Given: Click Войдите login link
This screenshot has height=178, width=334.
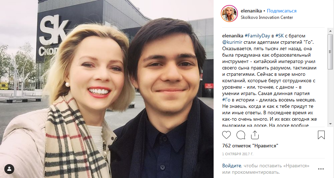Looking at the screenshot, I should (x=231, y=166).
